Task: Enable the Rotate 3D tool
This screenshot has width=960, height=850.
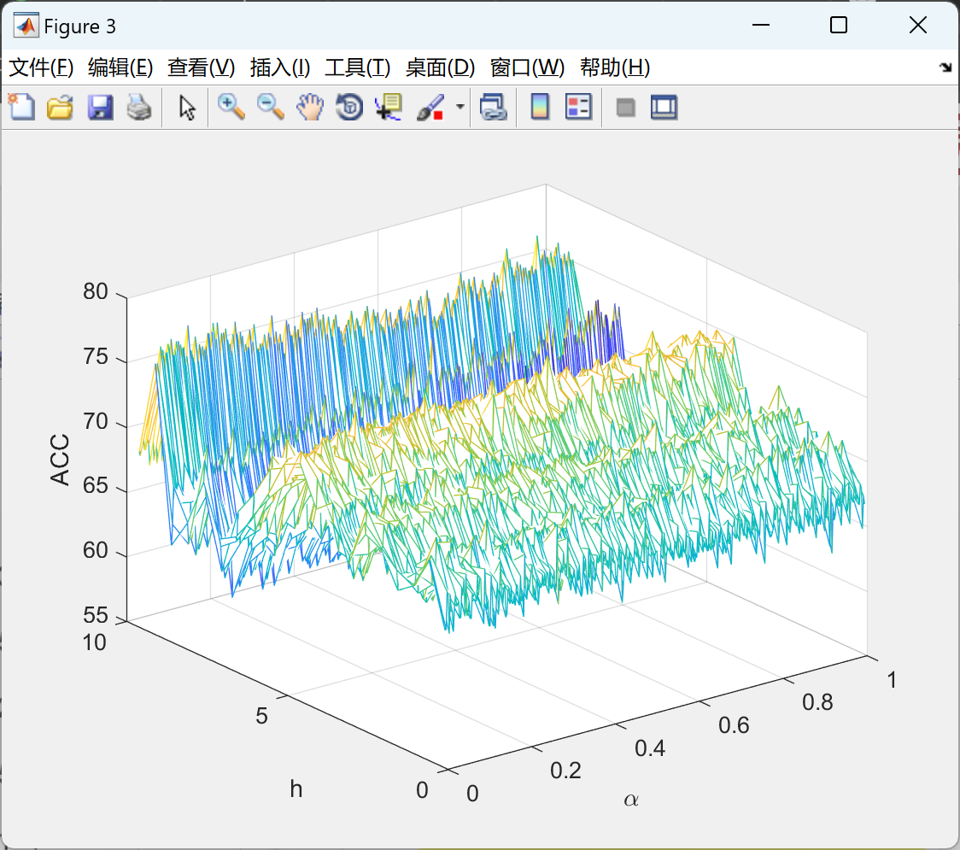Action: 349,107
